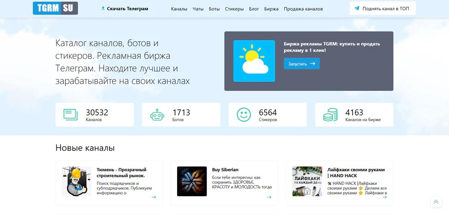The height and width of the screenshot is (215, 449).
Task: Open the Боты menu item
Action: (x=214, y=9)
